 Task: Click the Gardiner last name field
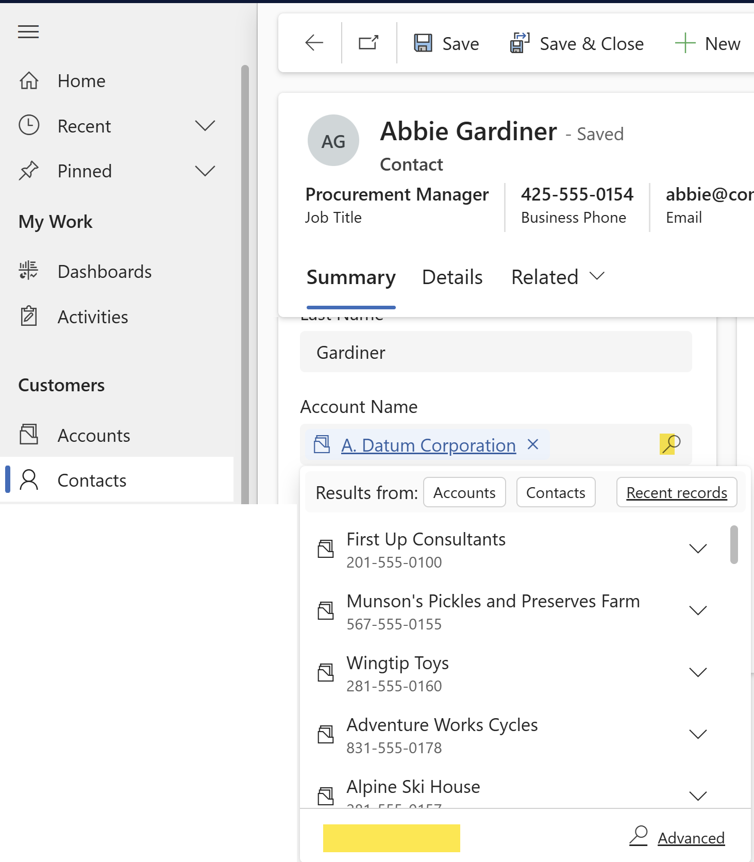pyautogui.click(x=496, y=352)
